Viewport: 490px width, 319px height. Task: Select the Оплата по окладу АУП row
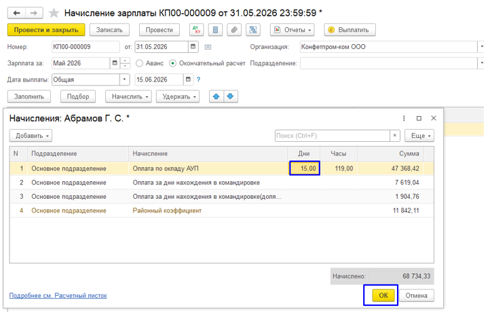pyautogui.click(x=221, y=168)
